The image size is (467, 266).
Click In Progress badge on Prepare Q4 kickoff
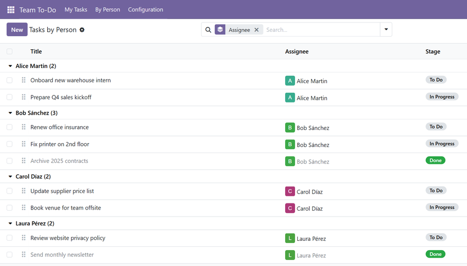442,97
